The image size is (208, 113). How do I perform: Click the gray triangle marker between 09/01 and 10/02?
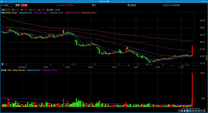pyautogui.click(x=128, y=65)
